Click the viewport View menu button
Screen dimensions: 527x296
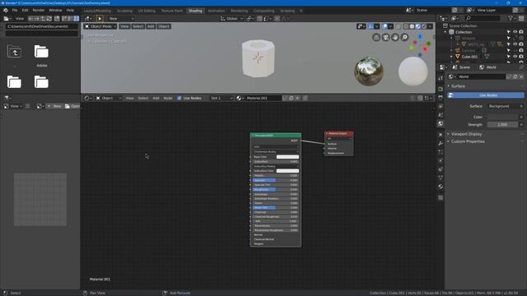[x=124, y=26]
